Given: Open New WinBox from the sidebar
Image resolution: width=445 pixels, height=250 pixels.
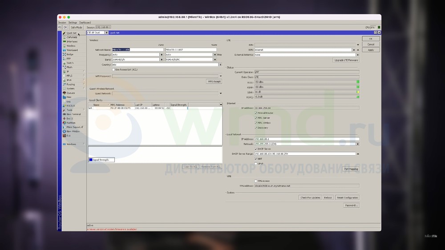Looking at the screenshot, I should pos(73,131).
